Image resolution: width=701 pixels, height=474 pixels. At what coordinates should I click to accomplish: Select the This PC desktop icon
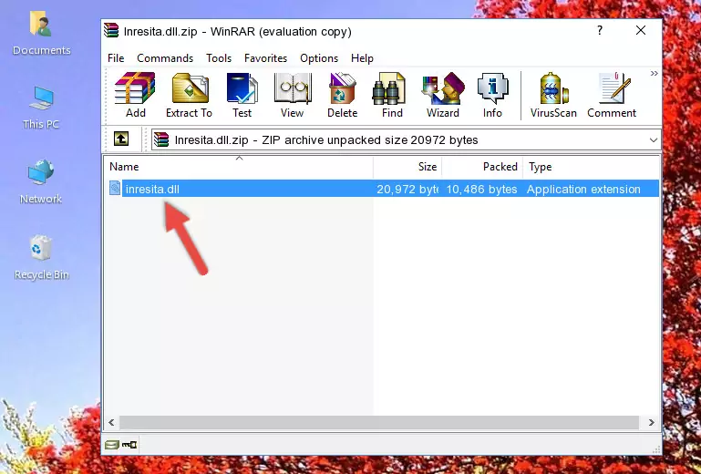41,108
